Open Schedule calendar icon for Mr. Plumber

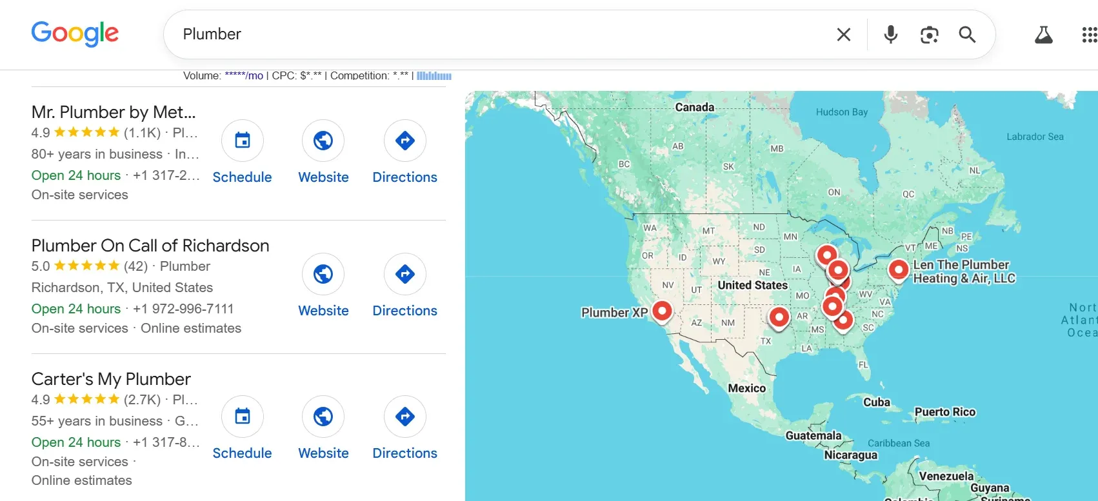[x=243, y=141]
